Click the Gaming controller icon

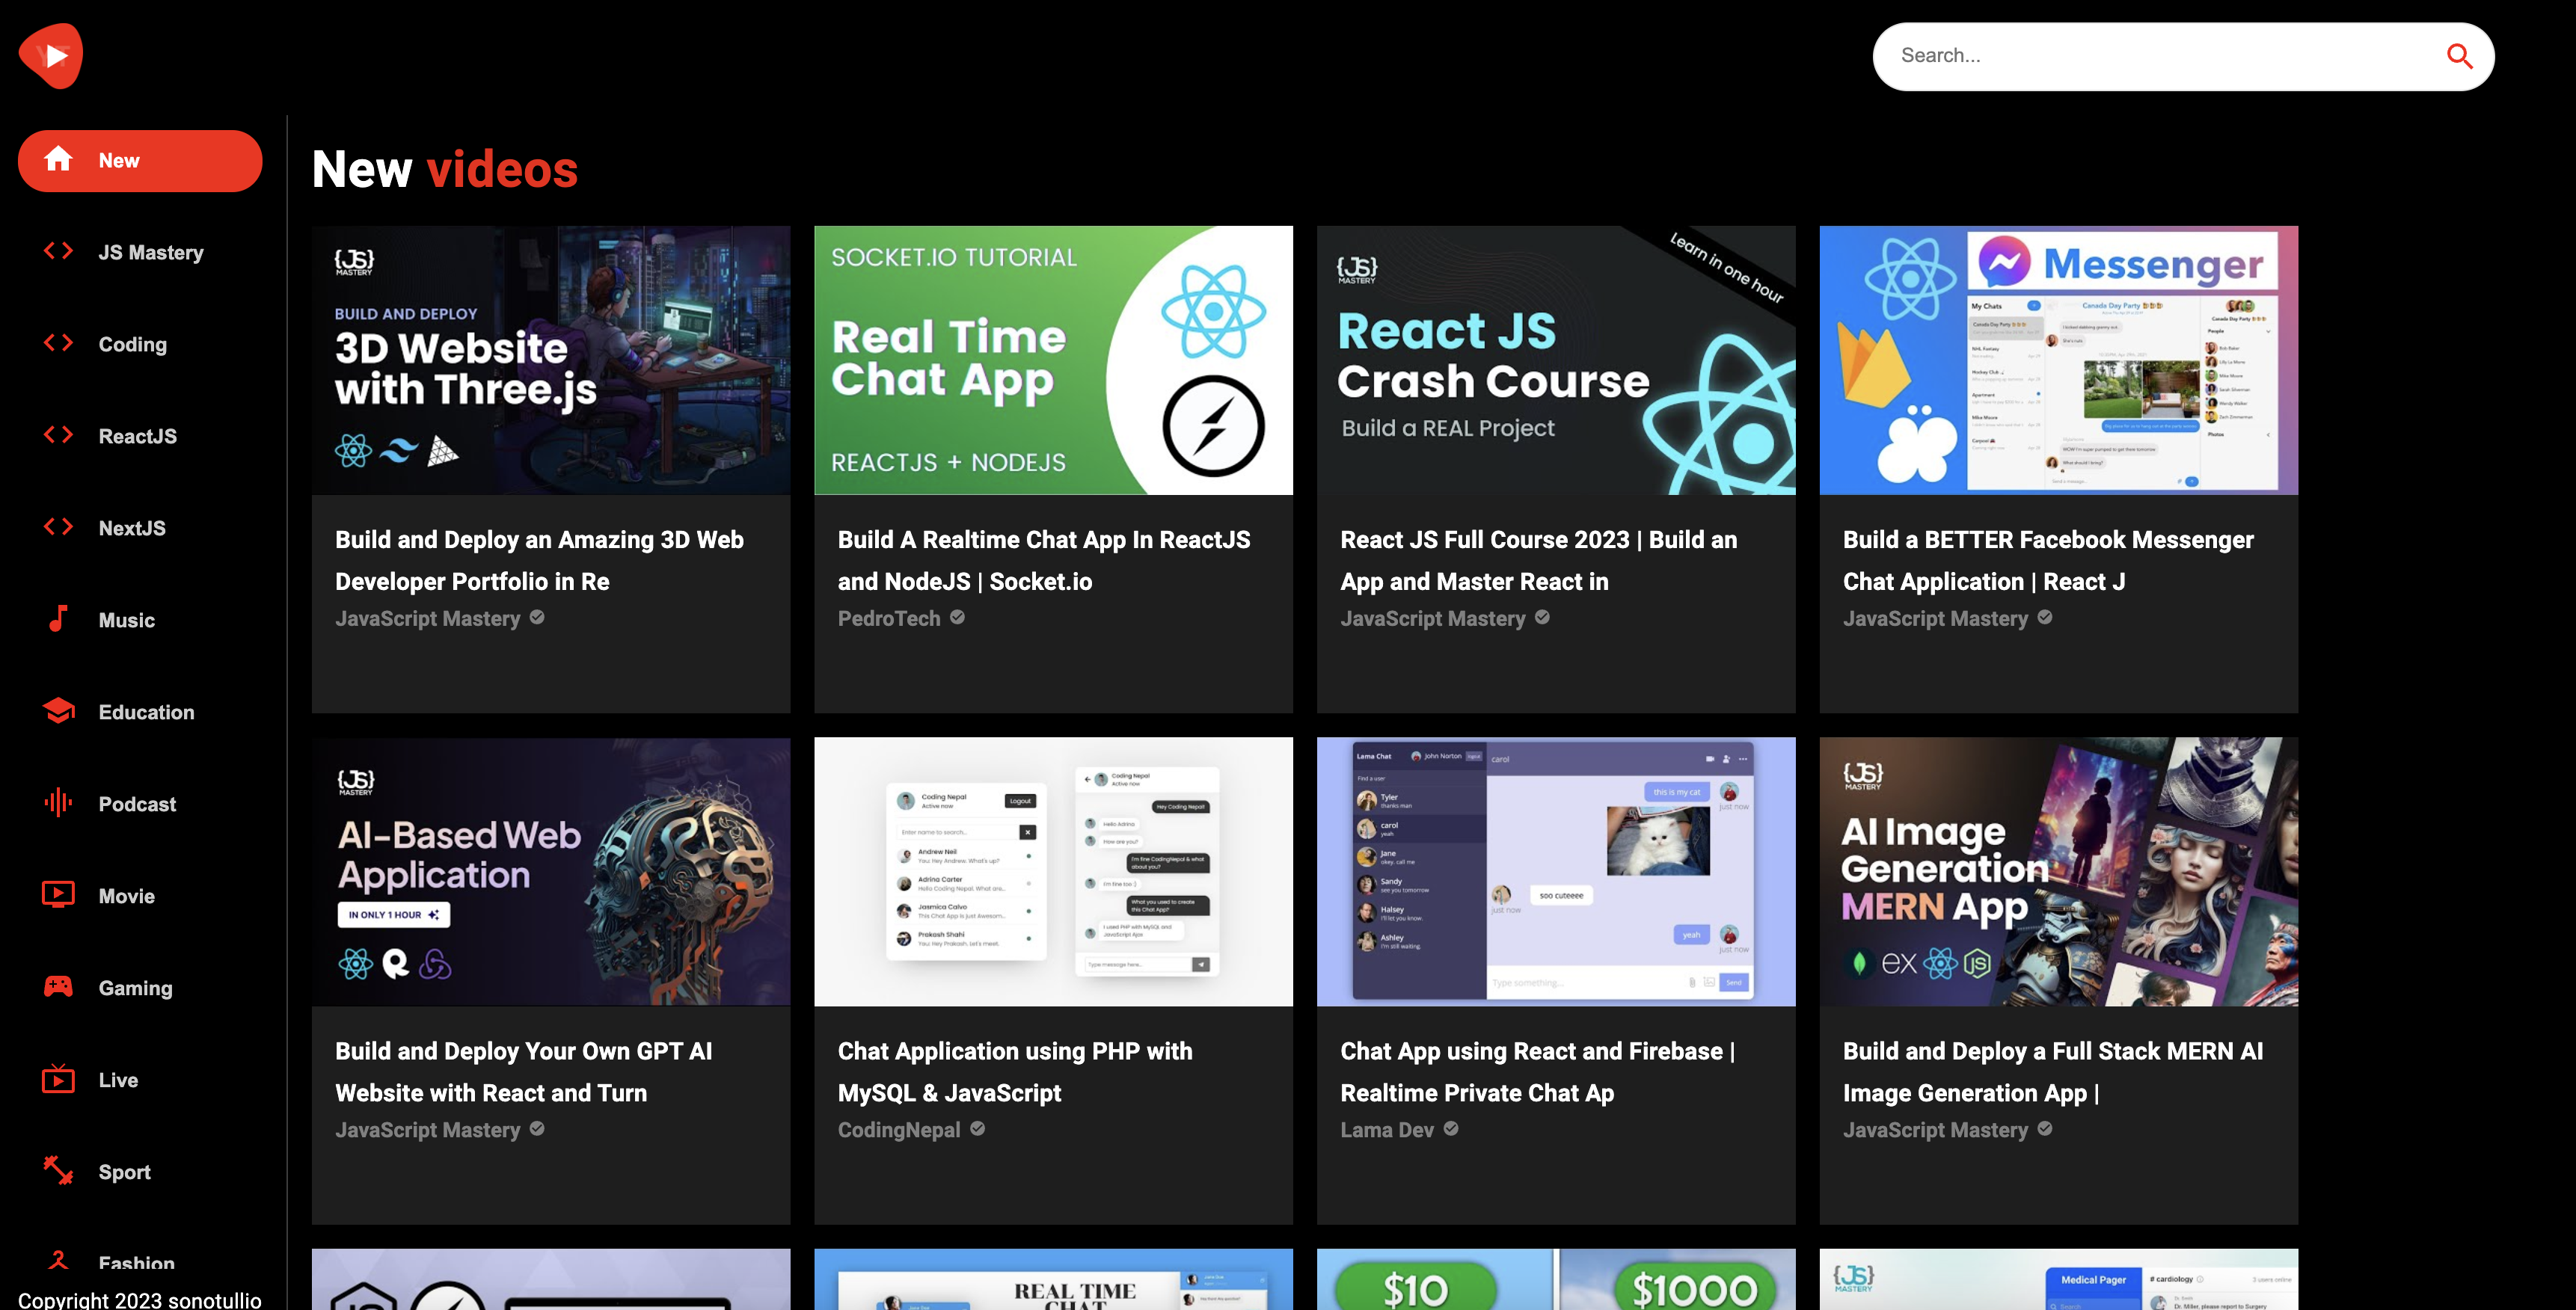(59, 987)
